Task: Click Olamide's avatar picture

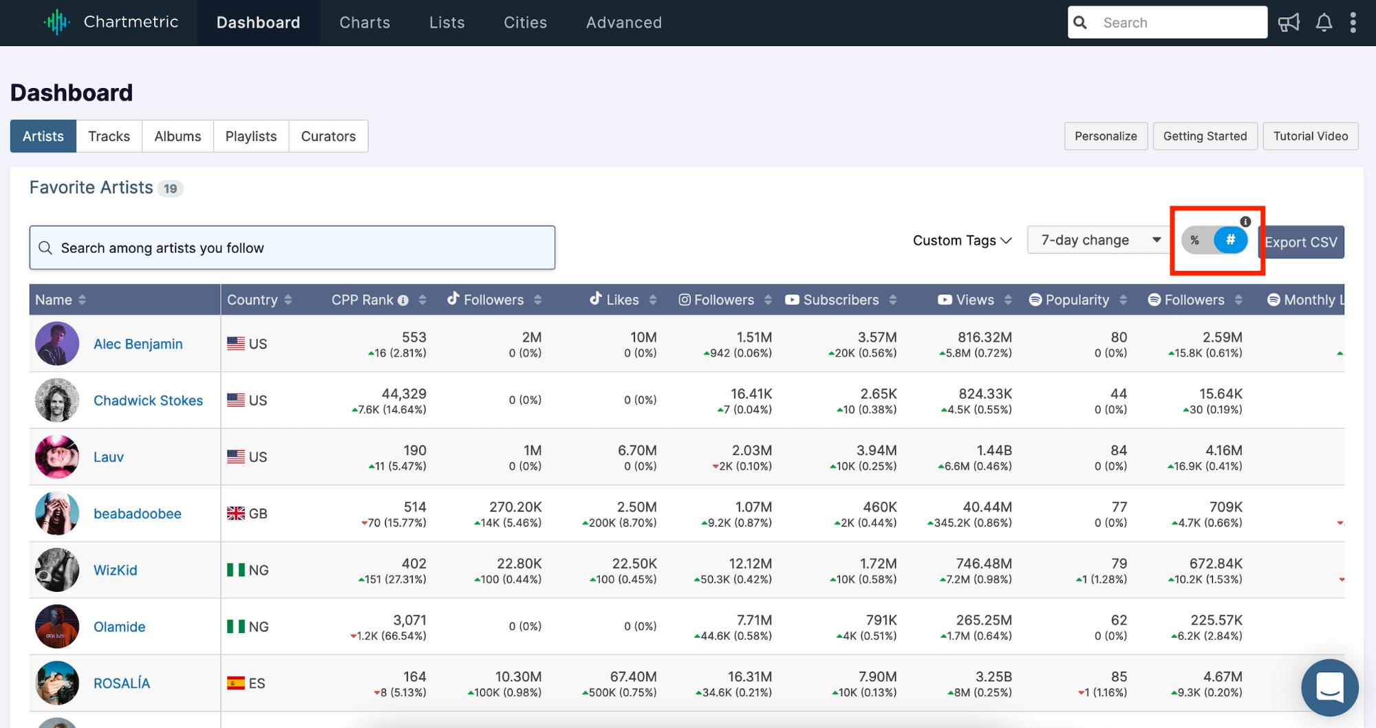Action: pos(57,626)
